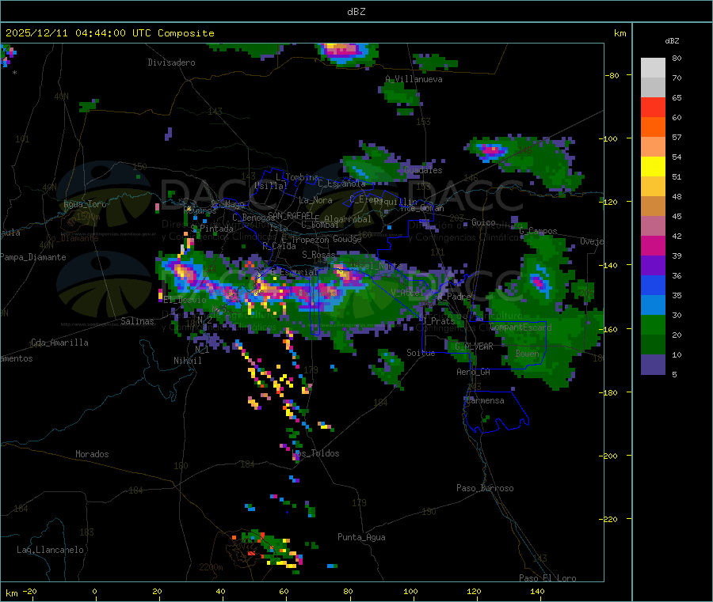Select the yellow 54 dBZ legend swatch
Viewport: 713px width, 602px height.
tap(653, 167)
